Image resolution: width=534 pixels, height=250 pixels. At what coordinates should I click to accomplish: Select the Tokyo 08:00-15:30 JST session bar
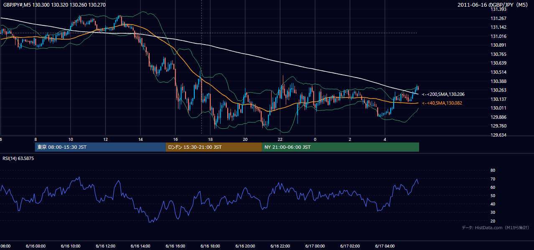100,147
